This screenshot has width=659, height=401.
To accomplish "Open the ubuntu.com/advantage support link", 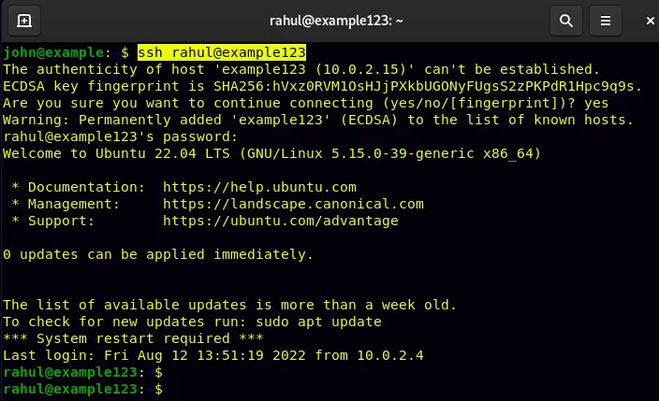I will pos(280,221).
